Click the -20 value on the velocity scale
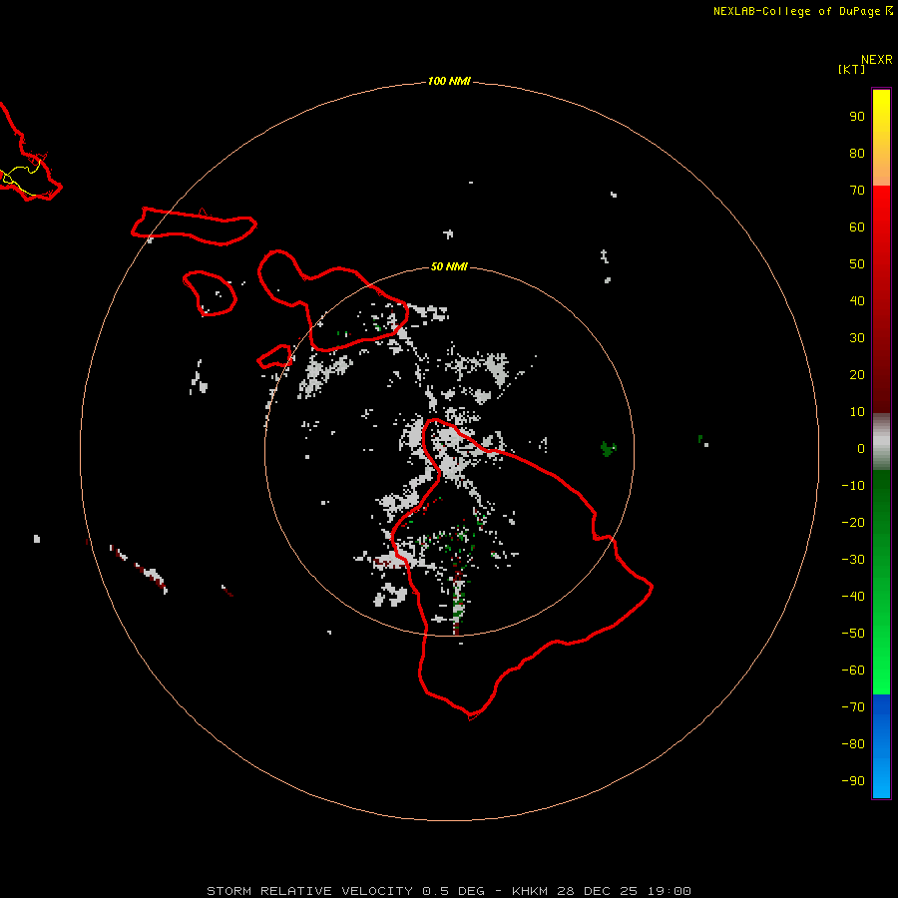Viewport: 898px width, 898px height. pos(853,522)
